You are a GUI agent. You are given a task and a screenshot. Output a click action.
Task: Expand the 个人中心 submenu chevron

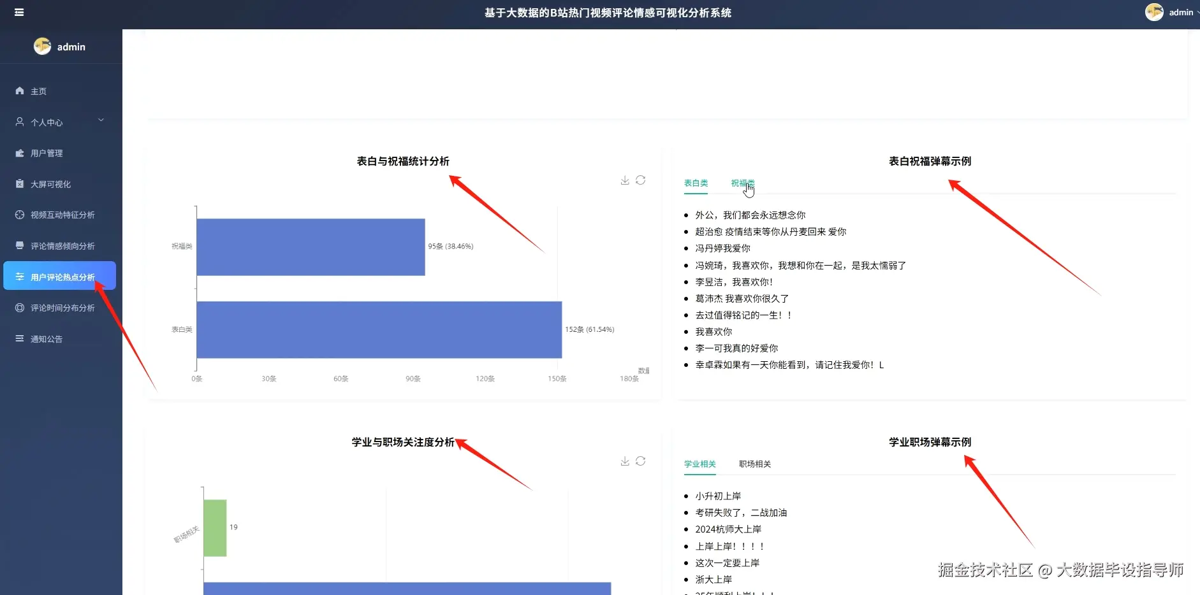click(x=101, y=120)
